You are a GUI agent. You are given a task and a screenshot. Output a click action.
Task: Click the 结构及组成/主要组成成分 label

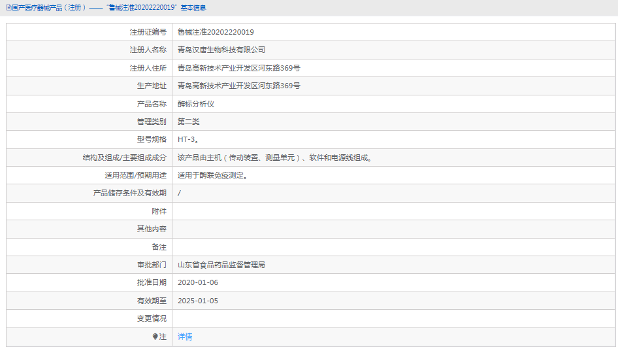[x=125, y=158]
